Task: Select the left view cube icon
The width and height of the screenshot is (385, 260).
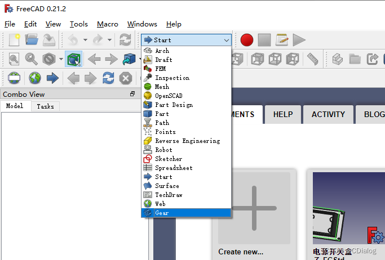Action: tap(293, 59)
